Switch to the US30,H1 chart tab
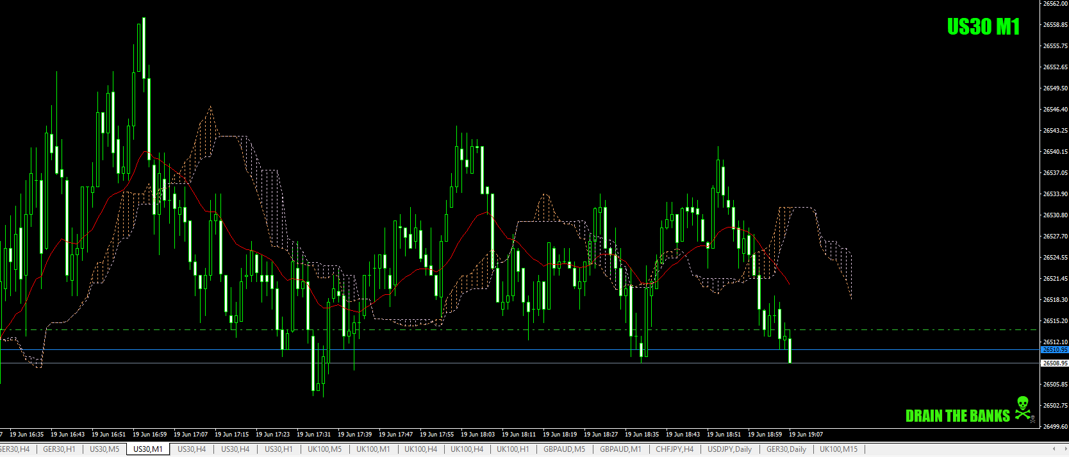Viewport: 1069px width, 457px height. (279, 449)
